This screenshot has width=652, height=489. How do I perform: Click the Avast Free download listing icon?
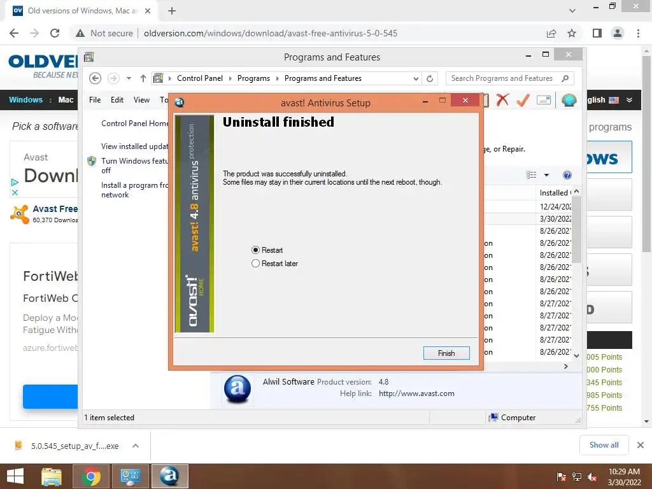pyautogui.click(x=20, y=214)
